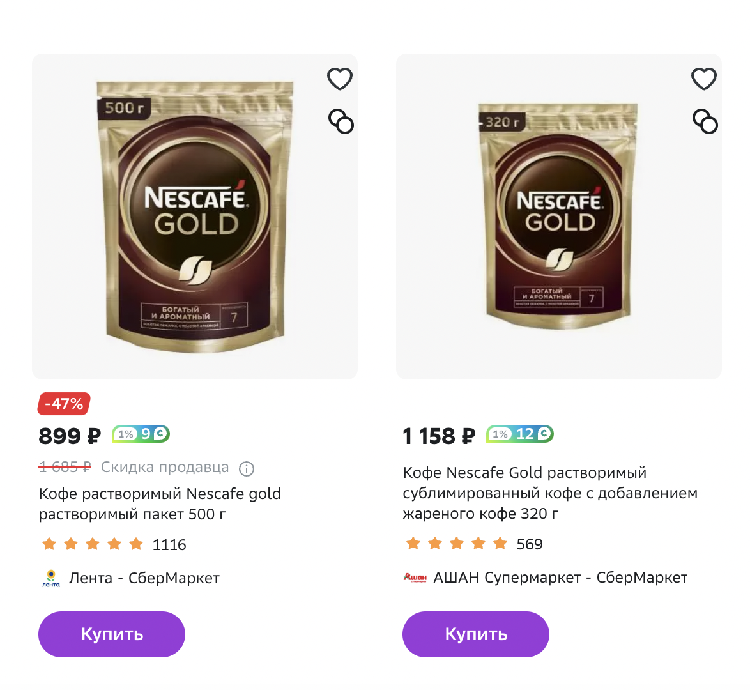Buy the 899 ₽ Nescafe Gold pack
750x690 pixels.
point(111,634)
